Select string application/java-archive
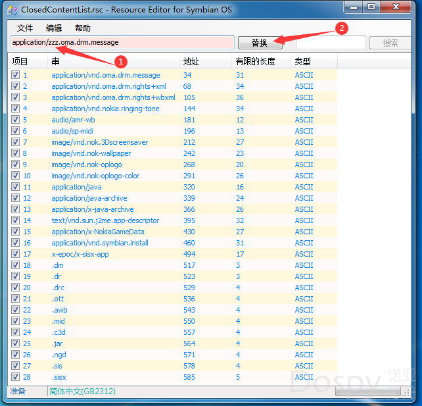Viewport: 422px width, 406px height. tap(89, 198)
